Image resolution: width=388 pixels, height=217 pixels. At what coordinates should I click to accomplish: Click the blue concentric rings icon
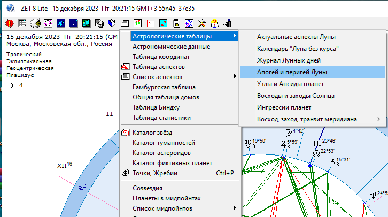189,24
